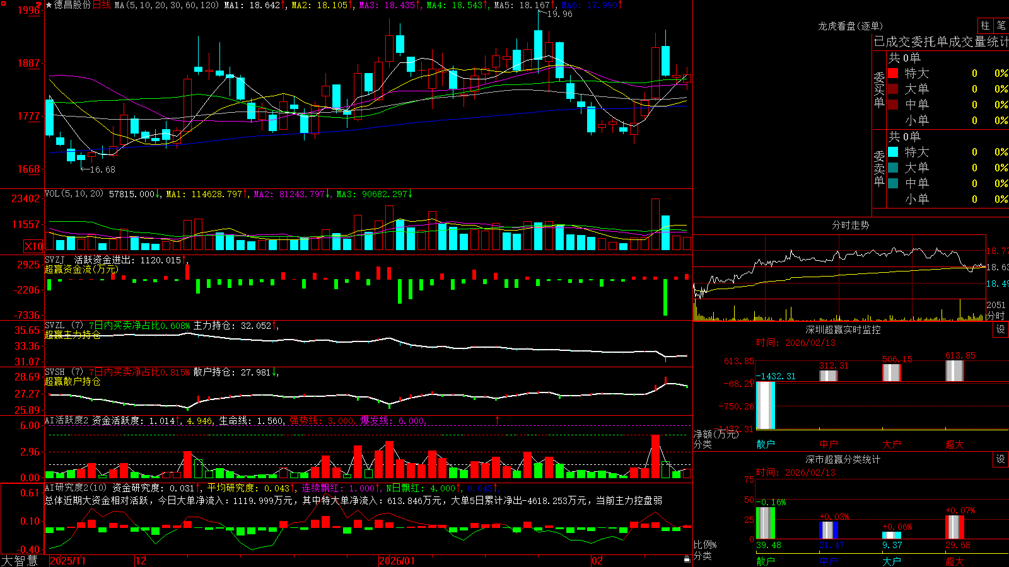Click the cyan 特大 sell order swatch

click(893, 152)
